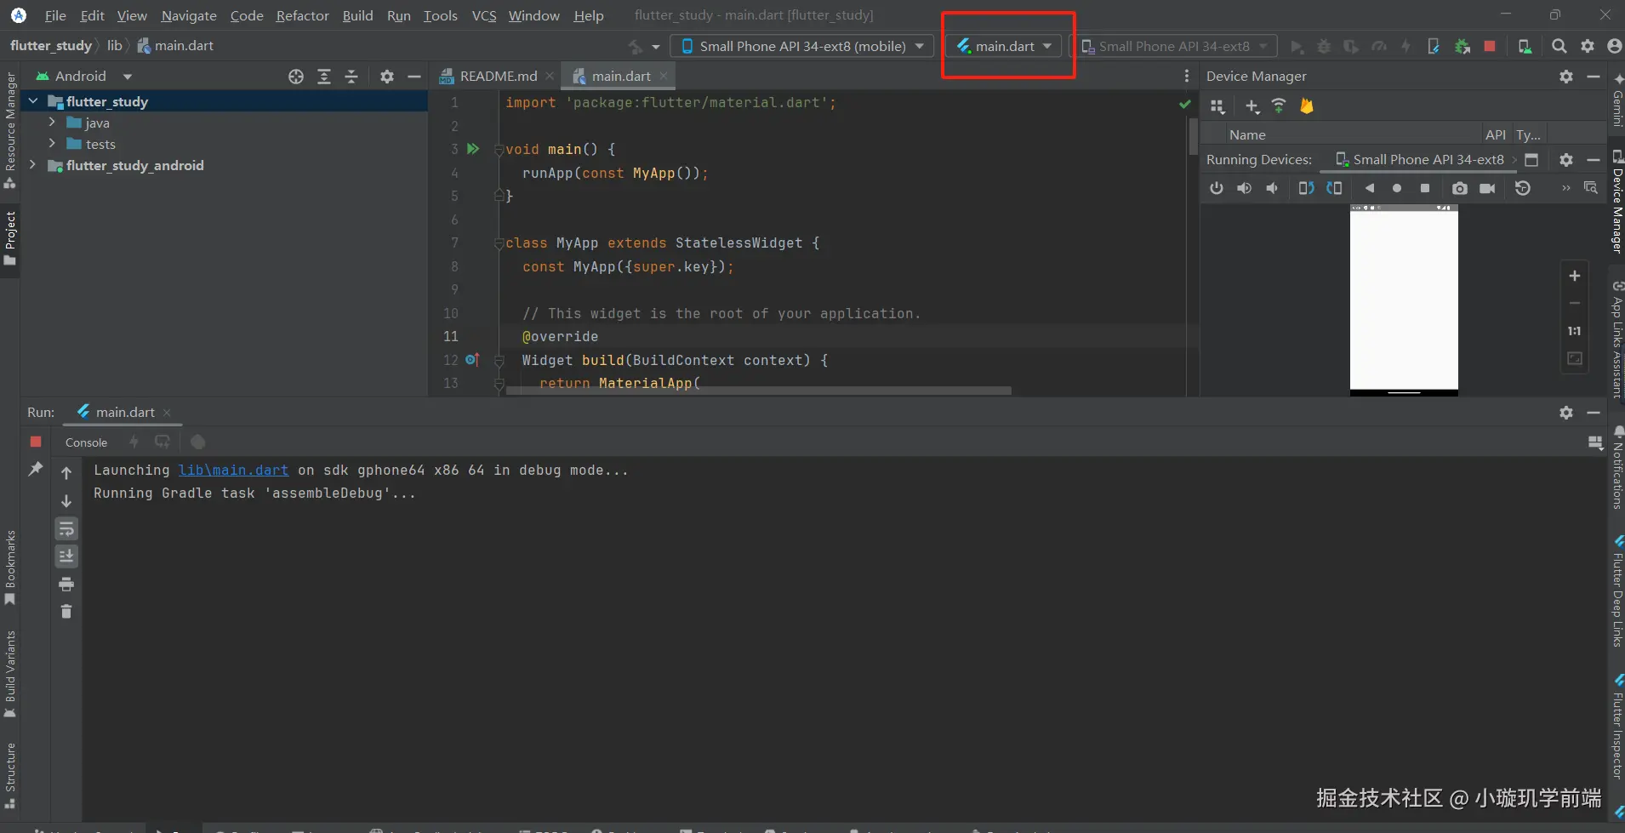The width and height of the screenshot is (1625, 833).
Task: Switch to the README.md editor tab
Action: [498, 76]
